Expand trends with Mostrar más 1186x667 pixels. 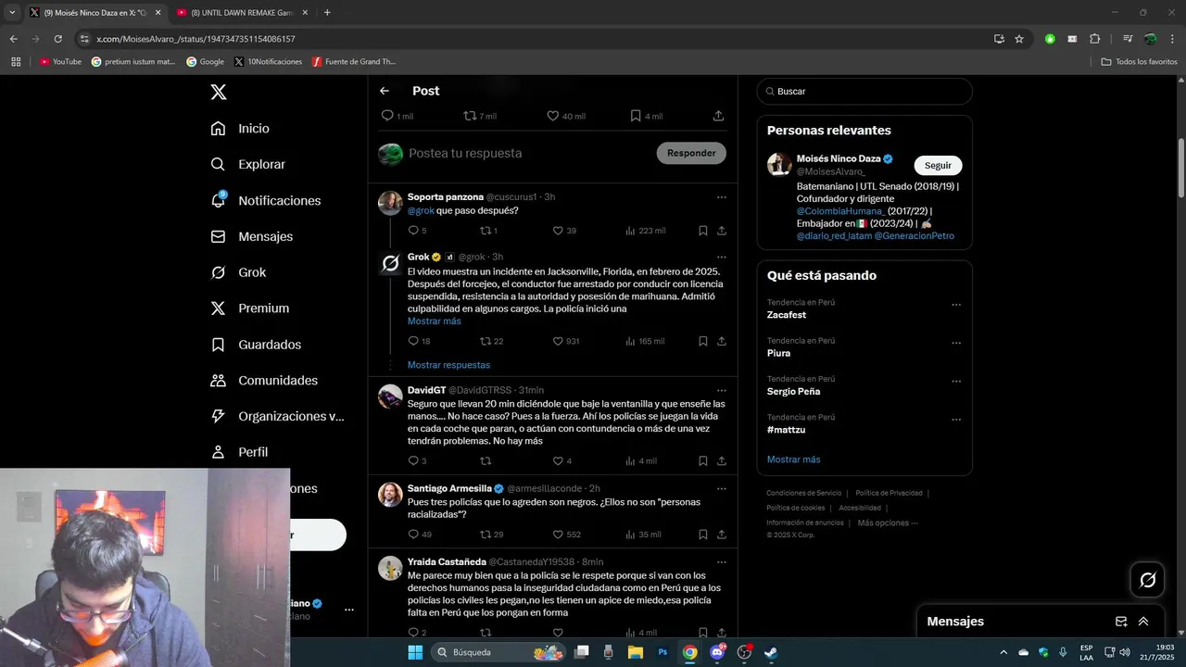pos(793,459)
